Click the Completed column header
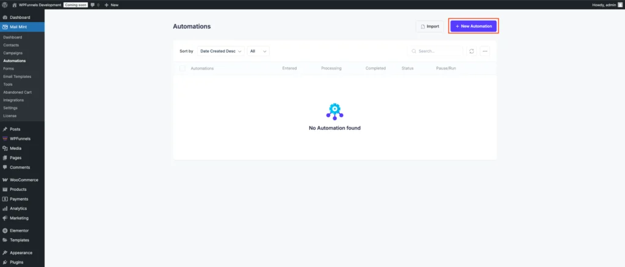Viewport: 625px width, 267px height. [x=375, y=68]
